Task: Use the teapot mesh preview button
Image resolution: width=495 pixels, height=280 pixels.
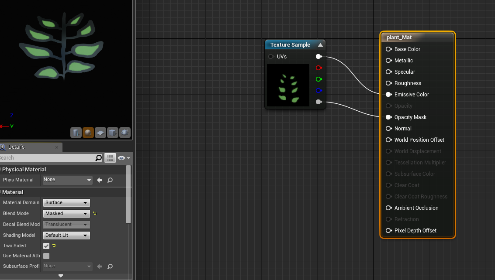Action: [x=125, y=133]
